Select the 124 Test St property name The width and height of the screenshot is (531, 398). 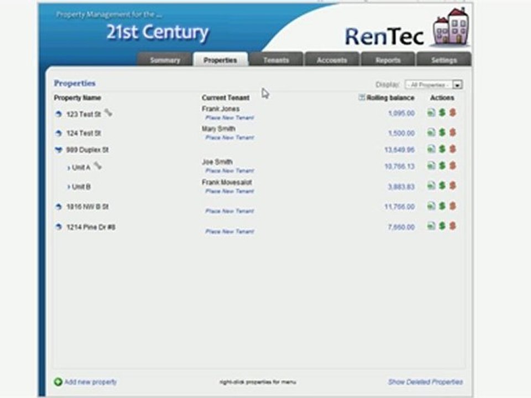84,133
